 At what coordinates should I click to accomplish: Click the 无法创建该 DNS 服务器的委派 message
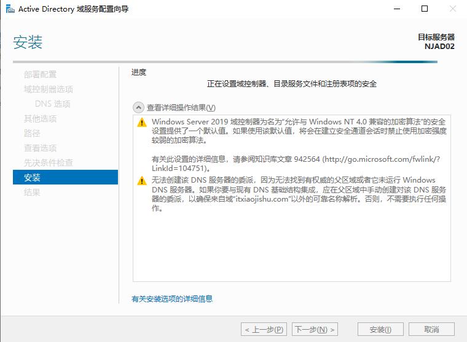coord(299,194)
